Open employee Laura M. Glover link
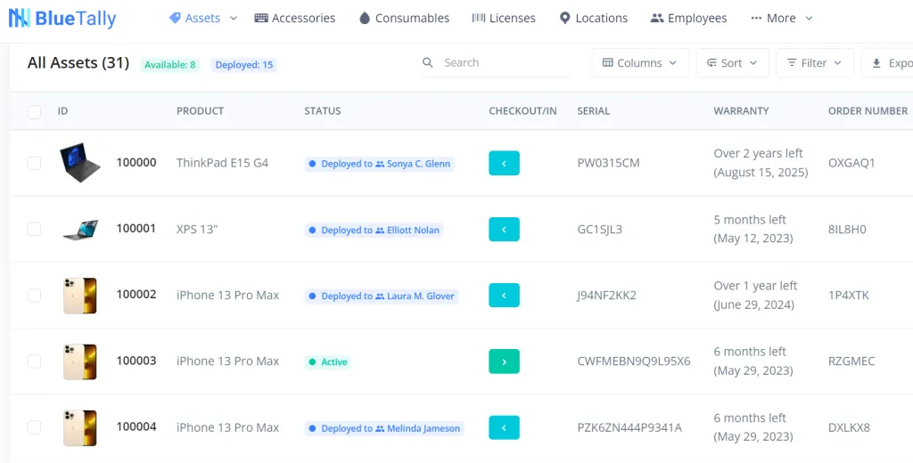The width and height of the screenshot is (913, 463). coord(421,296)
